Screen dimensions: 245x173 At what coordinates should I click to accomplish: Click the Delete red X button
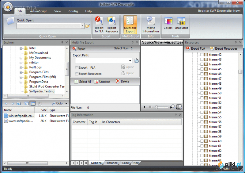[123, 81]
